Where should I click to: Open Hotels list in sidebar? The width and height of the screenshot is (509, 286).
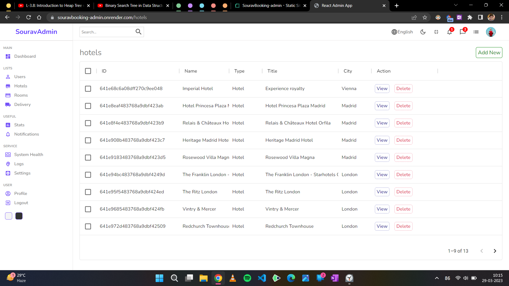(x=20, y=86)
